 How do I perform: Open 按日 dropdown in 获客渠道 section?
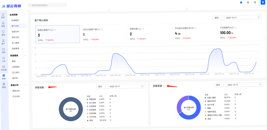pos(220,85)
